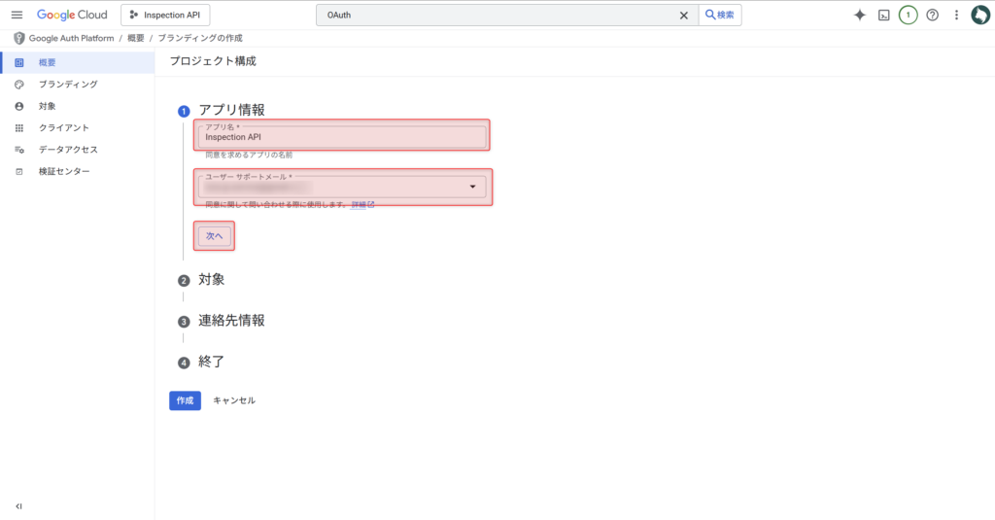Open the 詳細 link below email field
Image resolution: width=995 pixels, height=520 pixels.
[x=361, y=205]
